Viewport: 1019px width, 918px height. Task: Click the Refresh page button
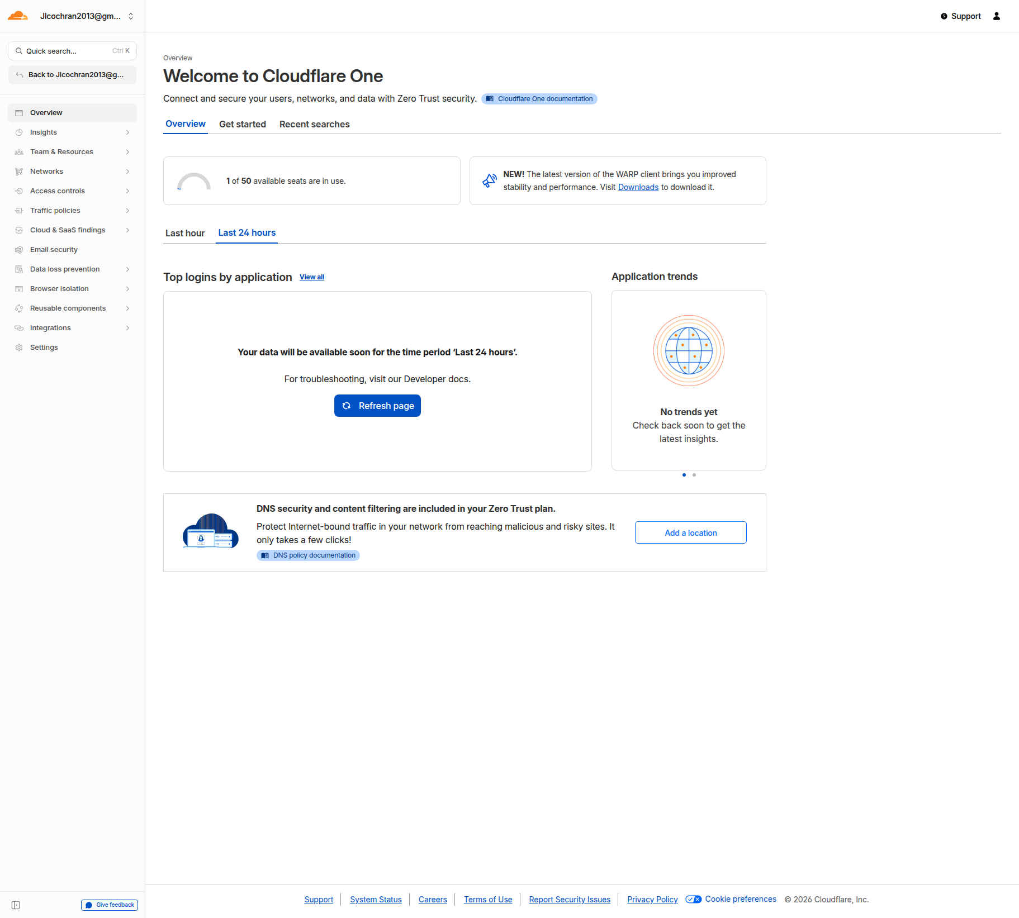click(377, 406)
